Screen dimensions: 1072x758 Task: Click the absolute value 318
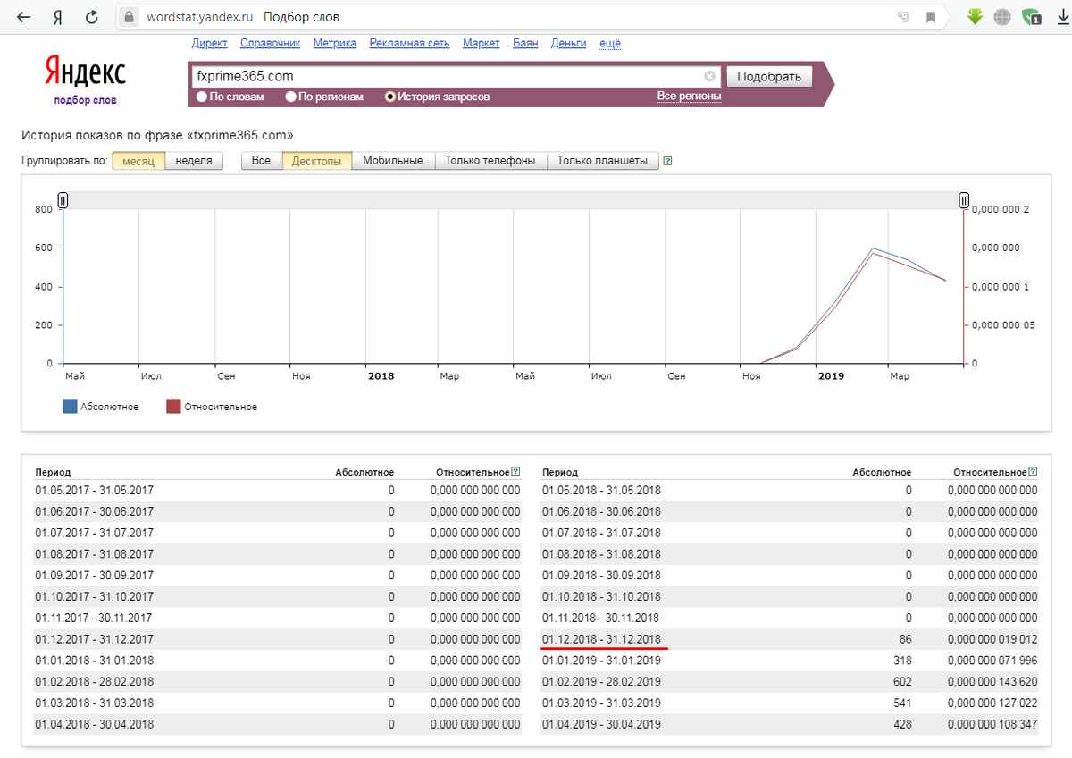902,661
